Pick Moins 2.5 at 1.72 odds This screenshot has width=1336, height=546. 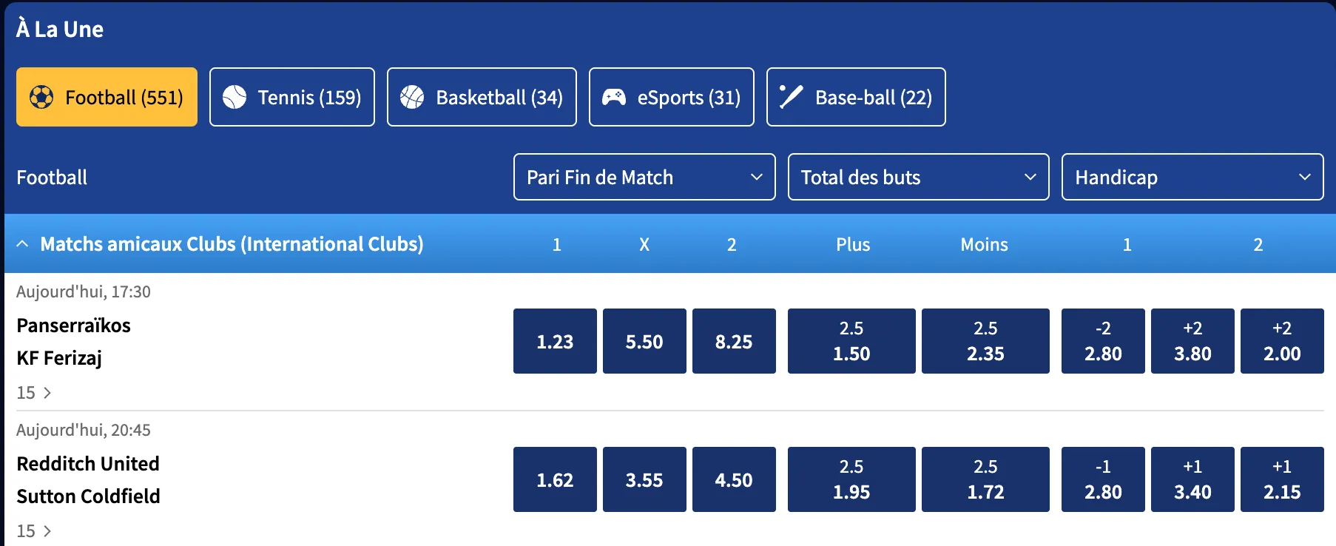(985, 479)
